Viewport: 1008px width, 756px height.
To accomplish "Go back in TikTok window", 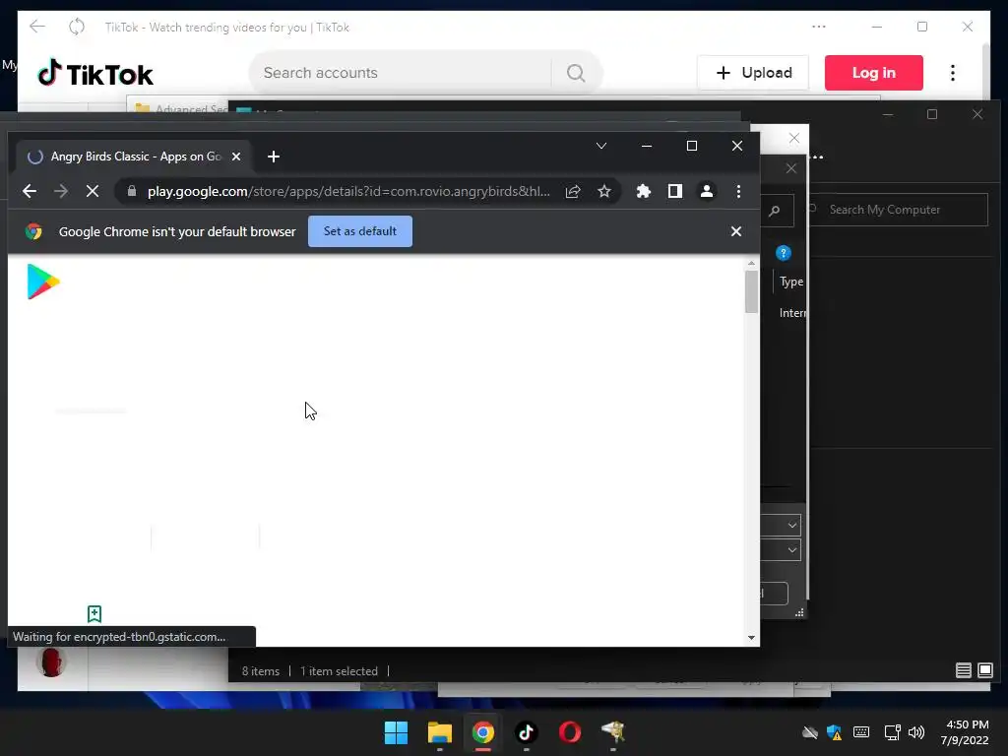I will click(x=37, y=27).
